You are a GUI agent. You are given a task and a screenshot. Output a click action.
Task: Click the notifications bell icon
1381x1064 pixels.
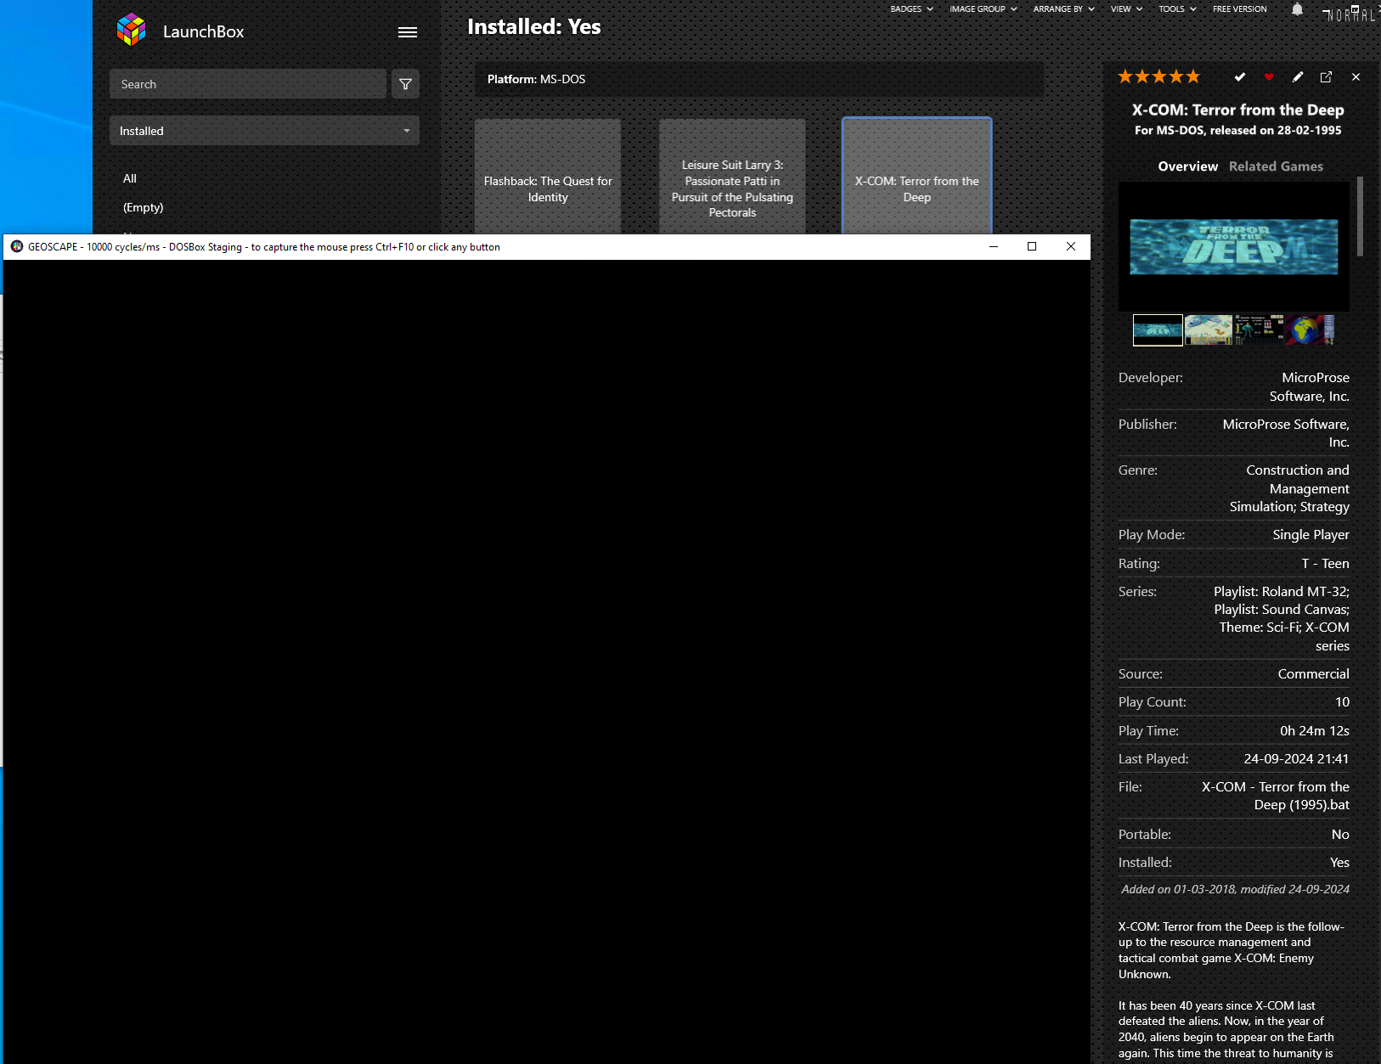click(1297, 9)
